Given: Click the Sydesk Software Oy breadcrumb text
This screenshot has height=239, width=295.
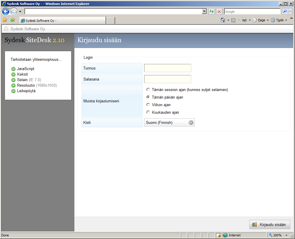Looking at the screenshot, I should pos(28,29).
